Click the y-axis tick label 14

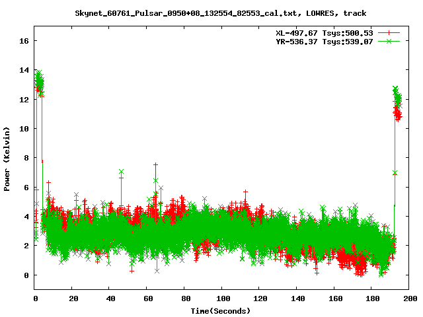(24, 71)
